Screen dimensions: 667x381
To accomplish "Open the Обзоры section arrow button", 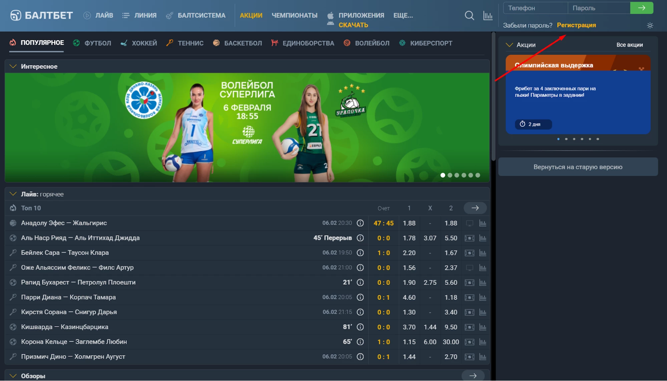I will 473,376.
